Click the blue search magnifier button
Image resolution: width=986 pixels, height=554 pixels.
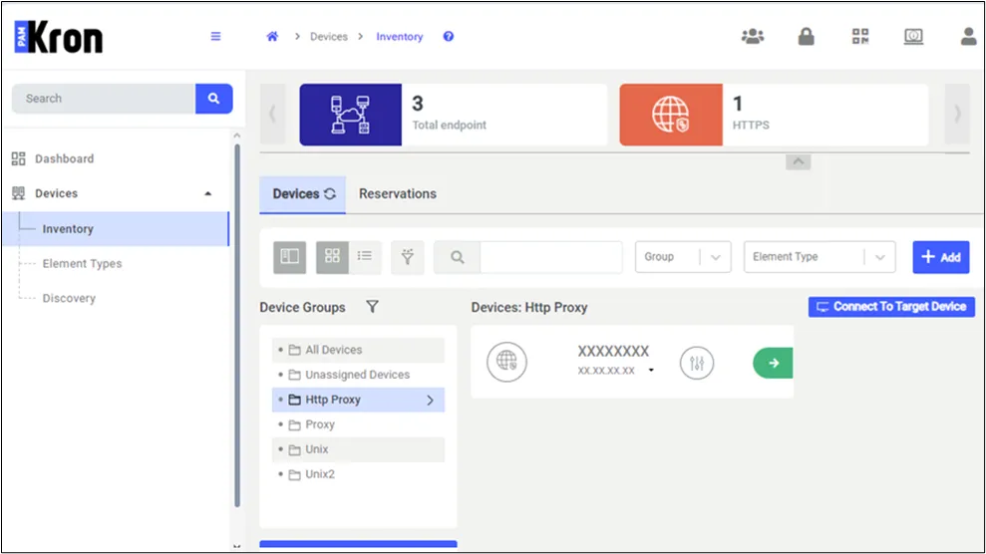point(213,99)
